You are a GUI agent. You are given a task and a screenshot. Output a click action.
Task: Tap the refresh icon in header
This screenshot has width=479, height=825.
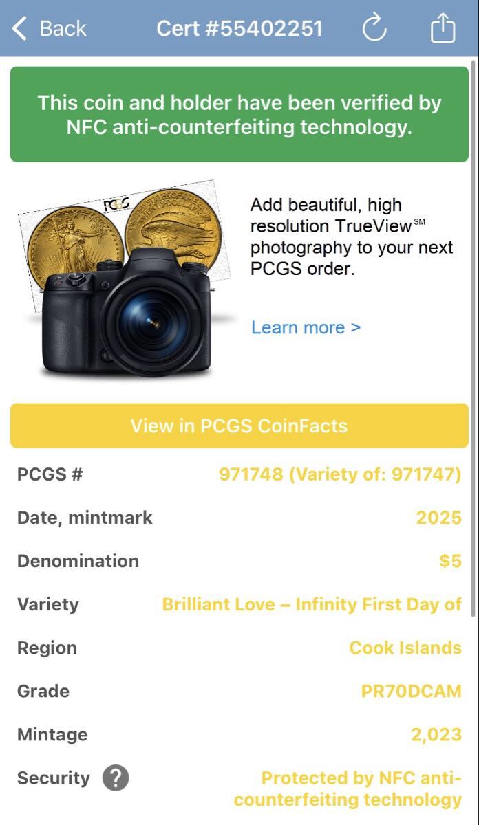374,28
